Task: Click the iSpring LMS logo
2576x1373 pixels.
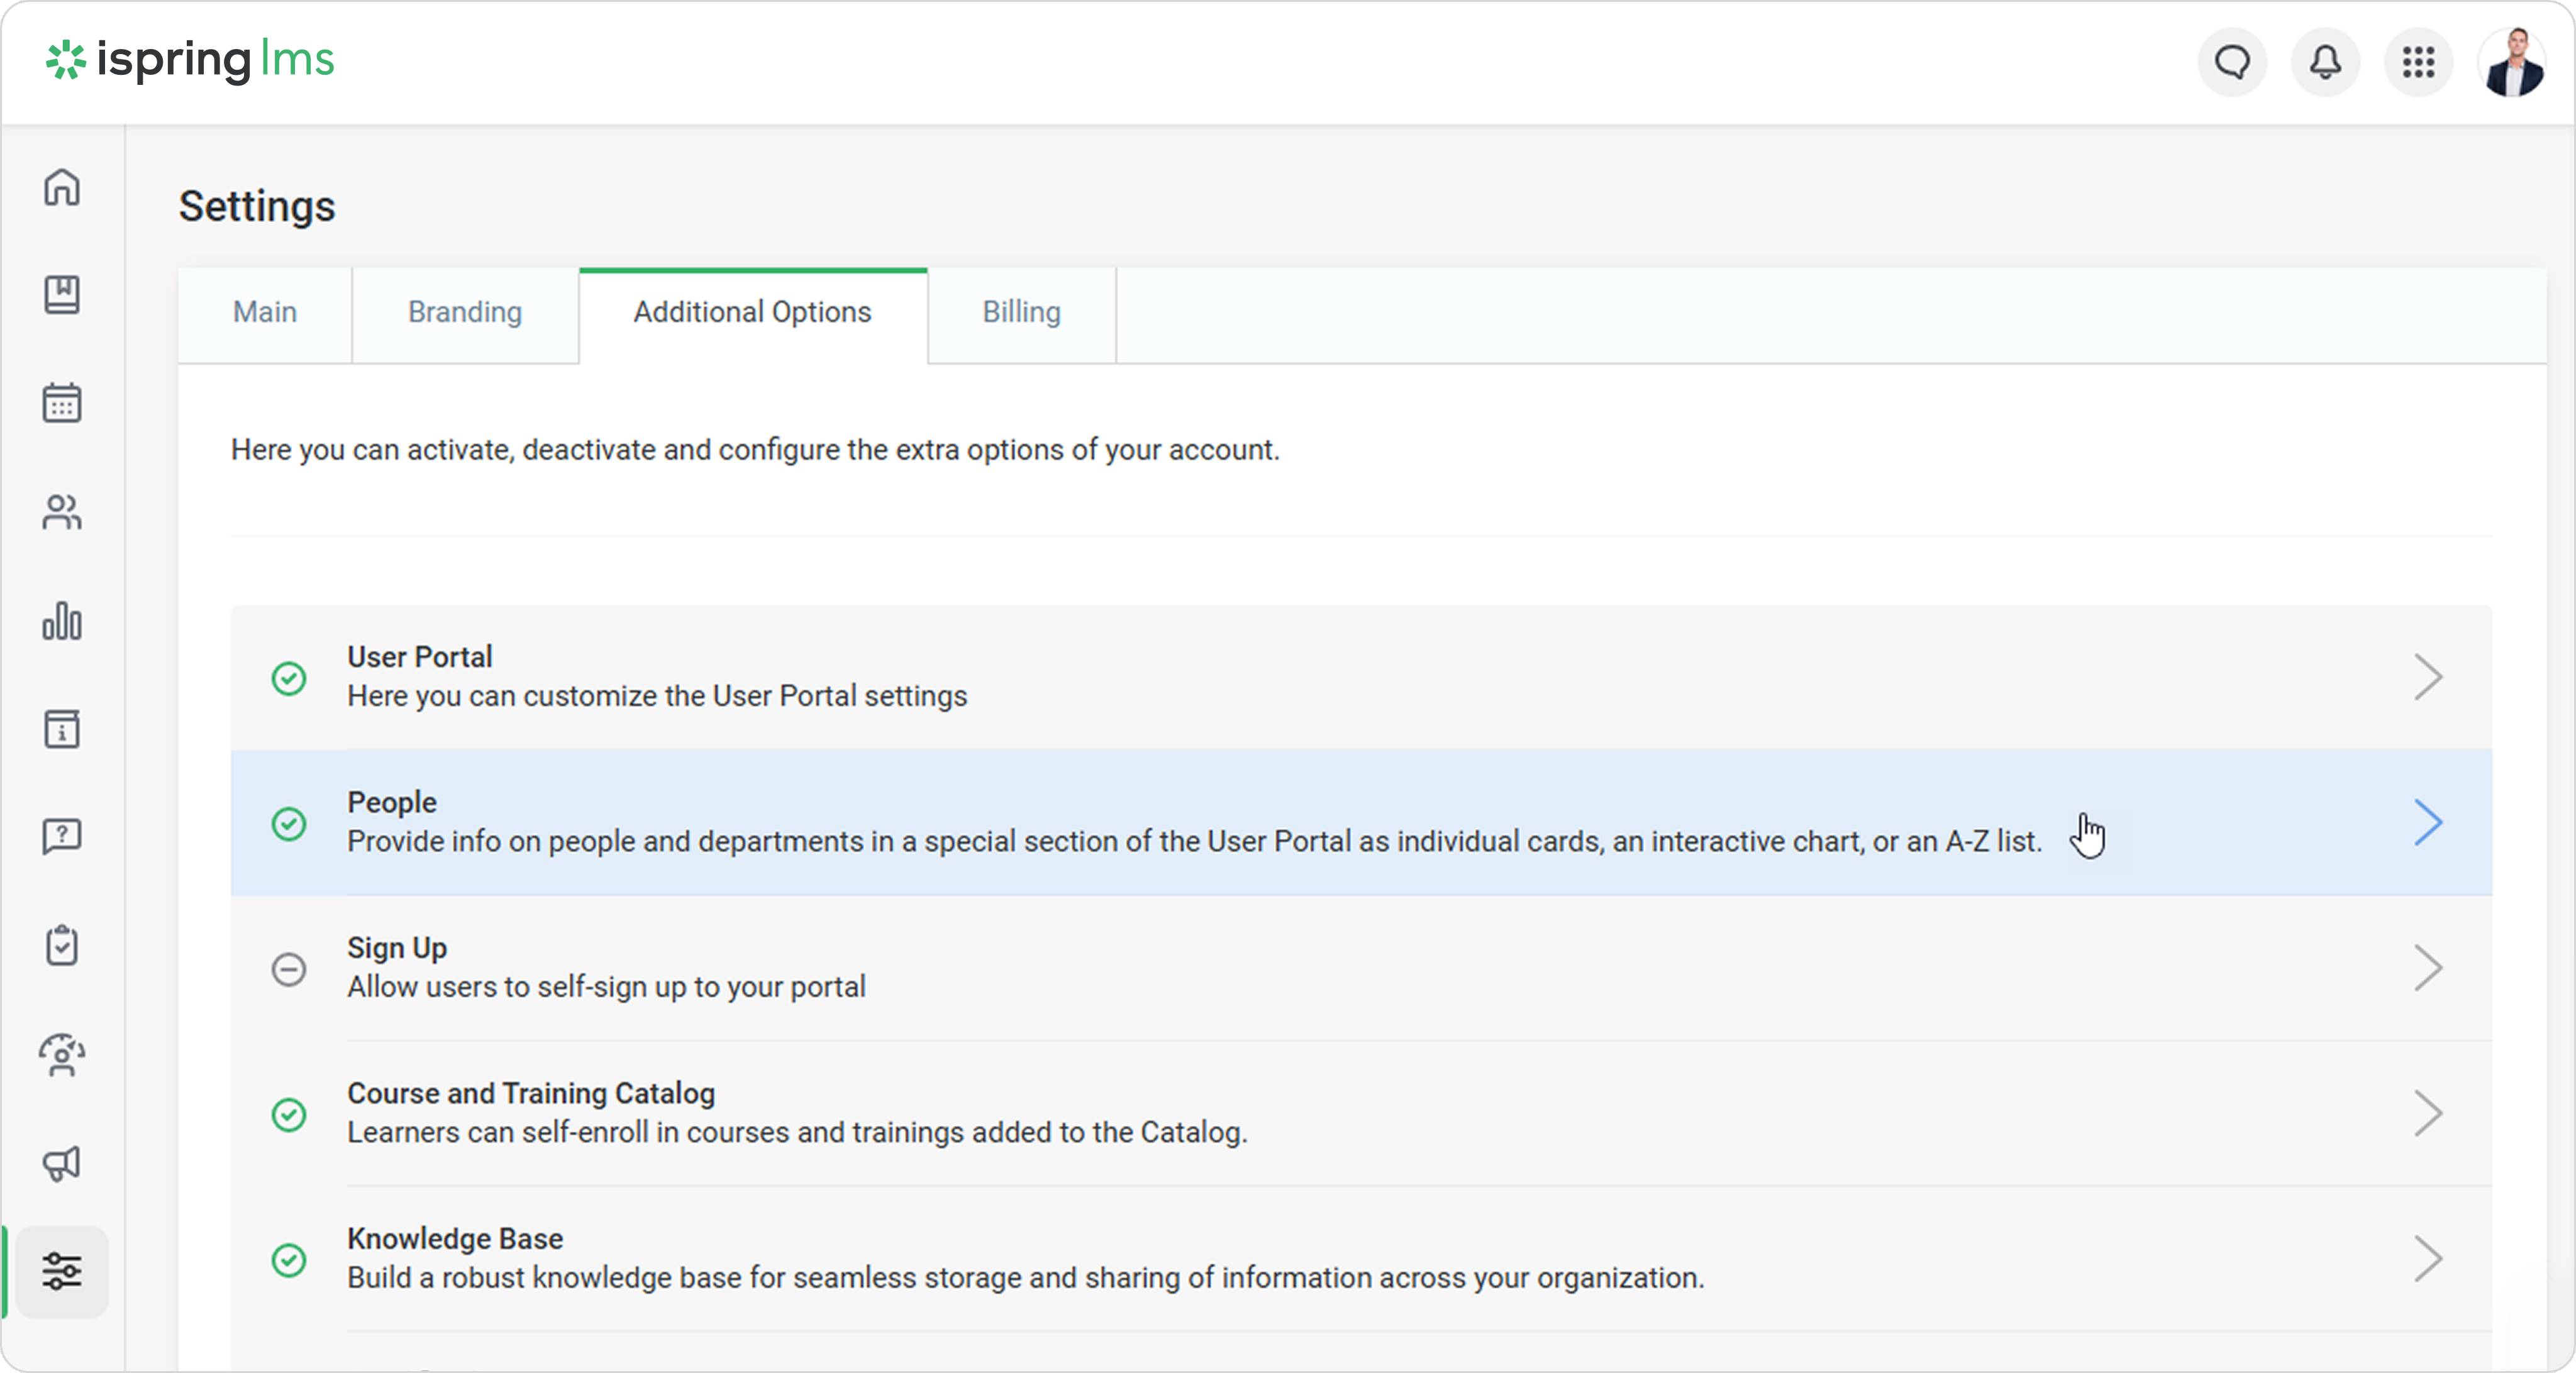Action: pyautogui.click(x=190, y=61)
